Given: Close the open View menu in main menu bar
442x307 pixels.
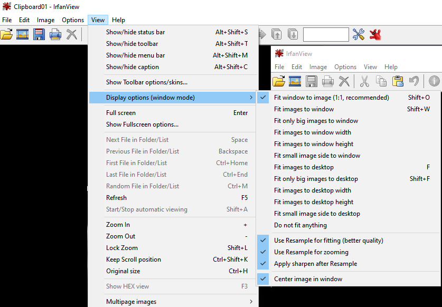Looking at the screenshot, I should [98, 20].
